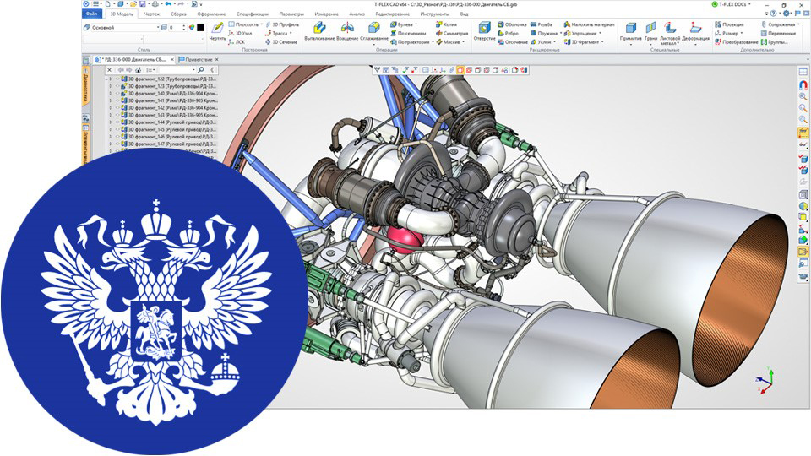Toggle visibility of 3D фрагмент_146
The image size is (811, 456).
pyautogui.click(x=117, y=137)
